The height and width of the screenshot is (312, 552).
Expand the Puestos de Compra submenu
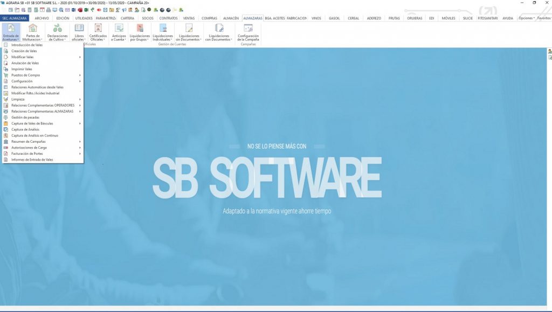[43, 75]
